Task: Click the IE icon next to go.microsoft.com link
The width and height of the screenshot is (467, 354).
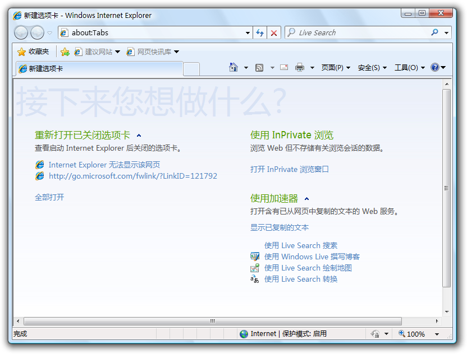Action: 40,176
